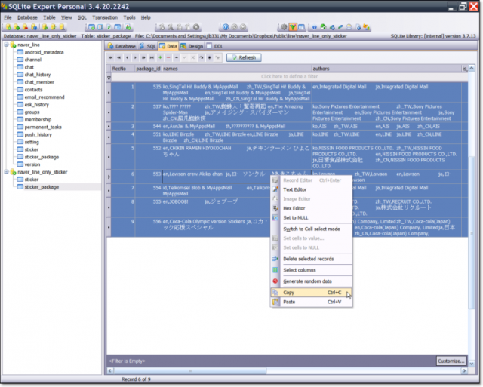Image resolution: width=483 pixels, height=387 pixels.
Task: Click cell with package_id 544
Action: click(148, 127)
